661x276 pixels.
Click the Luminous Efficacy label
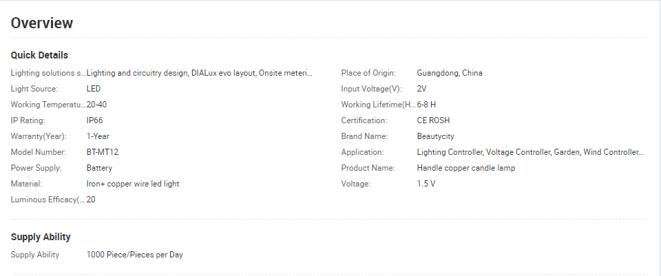pos(47,200)
